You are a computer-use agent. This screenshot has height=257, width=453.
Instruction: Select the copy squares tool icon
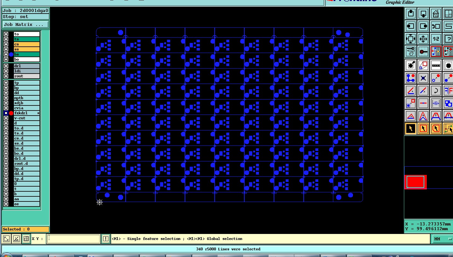pyautogui.click(x=423, y=65)
